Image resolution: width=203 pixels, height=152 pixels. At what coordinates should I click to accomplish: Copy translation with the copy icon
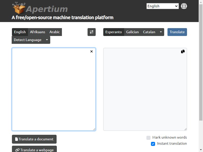183,51
